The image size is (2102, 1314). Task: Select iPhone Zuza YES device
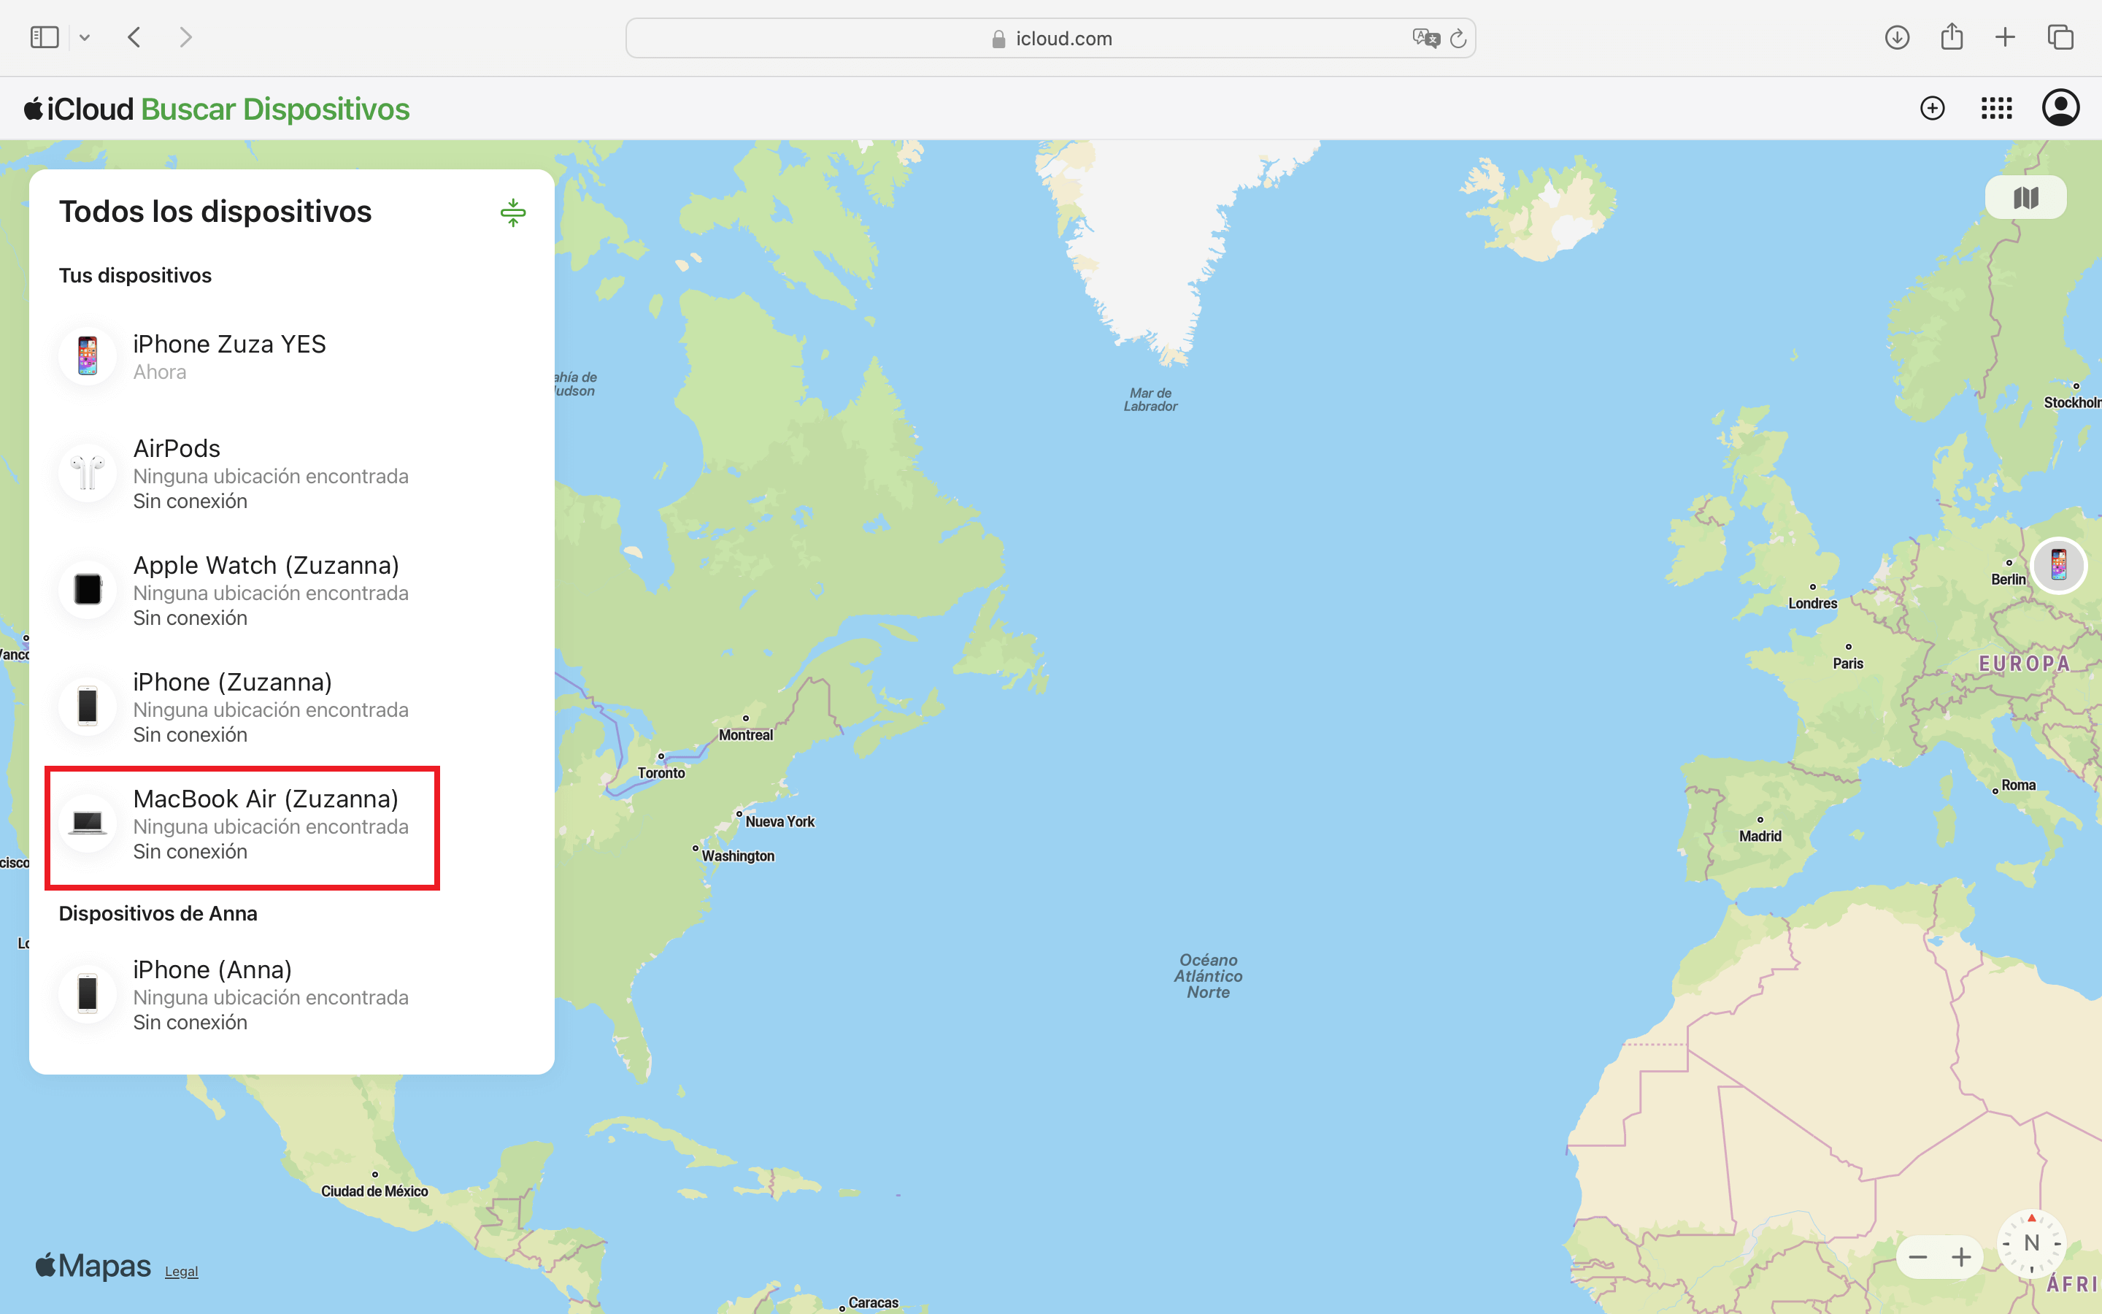click(292, 356)
